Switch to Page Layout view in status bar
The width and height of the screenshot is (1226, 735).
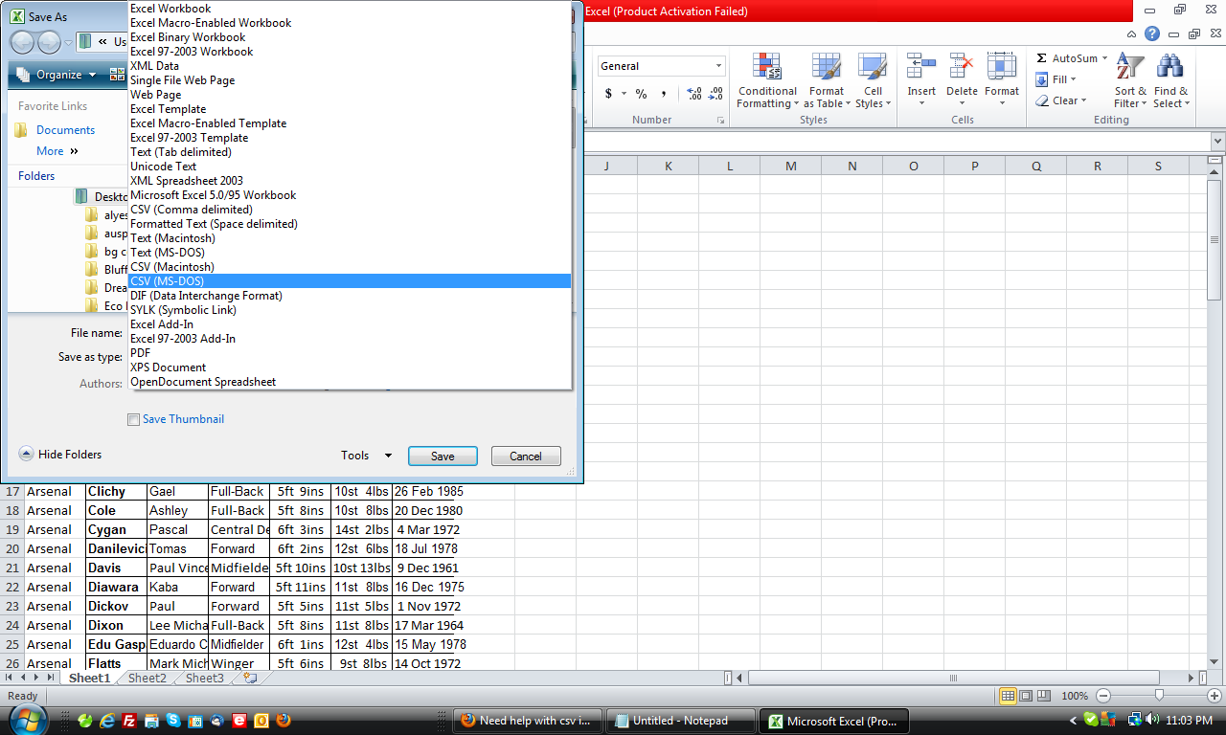point(1026,696)
